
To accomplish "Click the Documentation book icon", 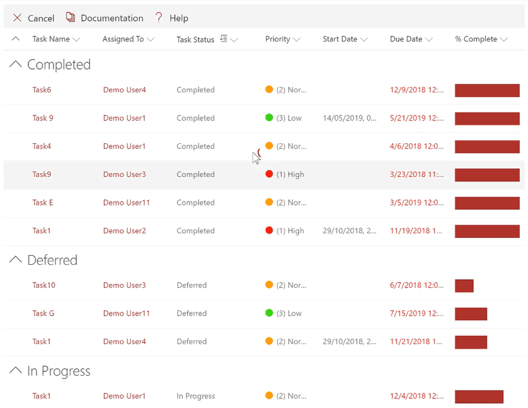I will pos(70,17).
